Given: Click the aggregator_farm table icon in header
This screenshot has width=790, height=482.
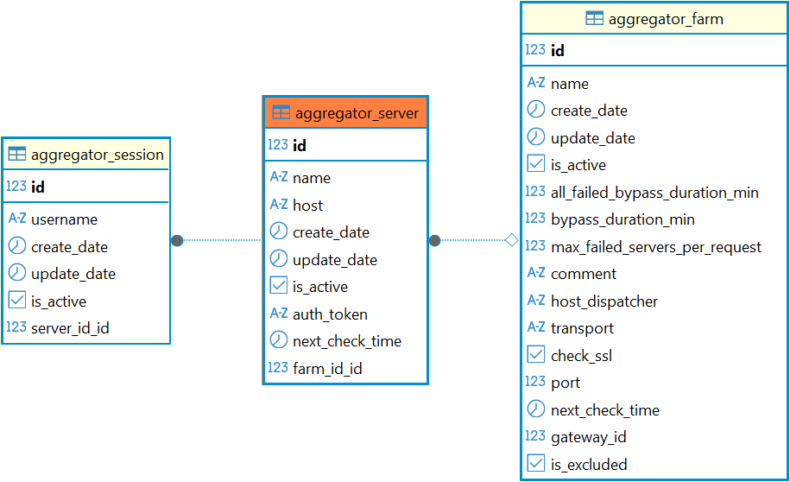Looking at the screenshot, I should click(x=594, y=18).
